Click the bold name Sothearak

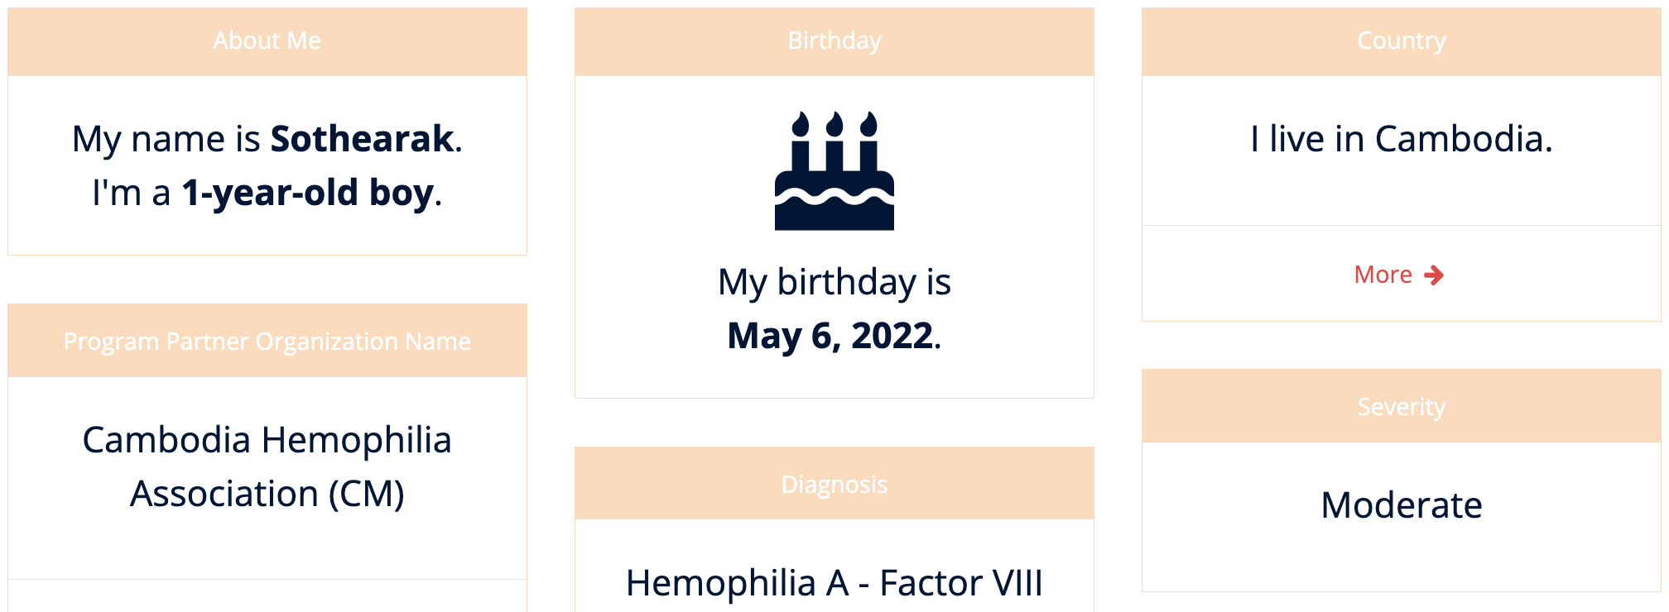click(363, 139)
